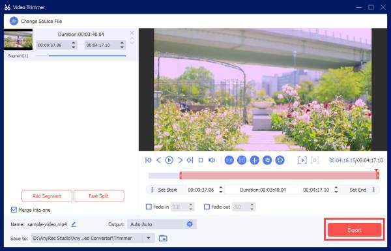
Task: Move Segment 1 down with the chevron
Action: [132, 43]
